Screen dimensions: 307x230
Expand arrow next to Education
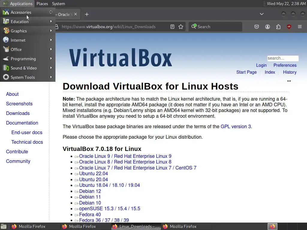click(51, 21)
